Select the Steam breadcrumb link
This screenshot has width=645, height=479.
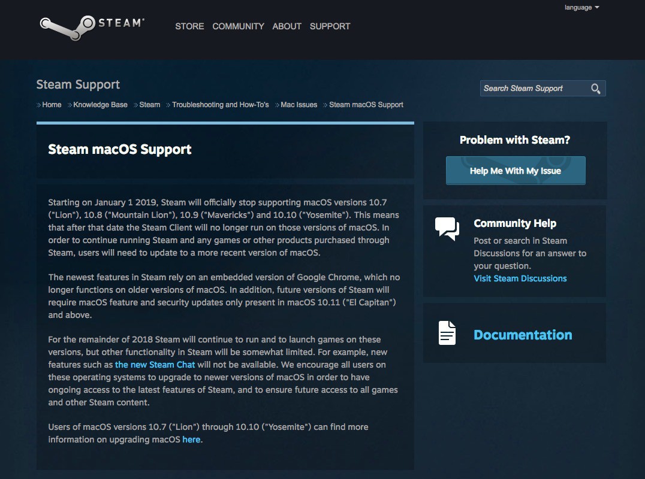tap(149, 105)
